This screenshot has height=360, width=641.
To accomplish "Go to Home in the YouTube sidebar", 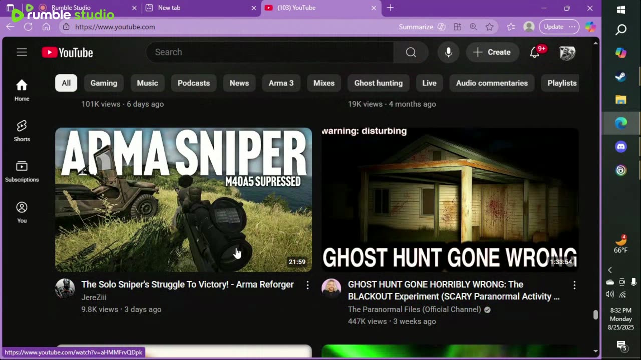I will coord(22,90).
